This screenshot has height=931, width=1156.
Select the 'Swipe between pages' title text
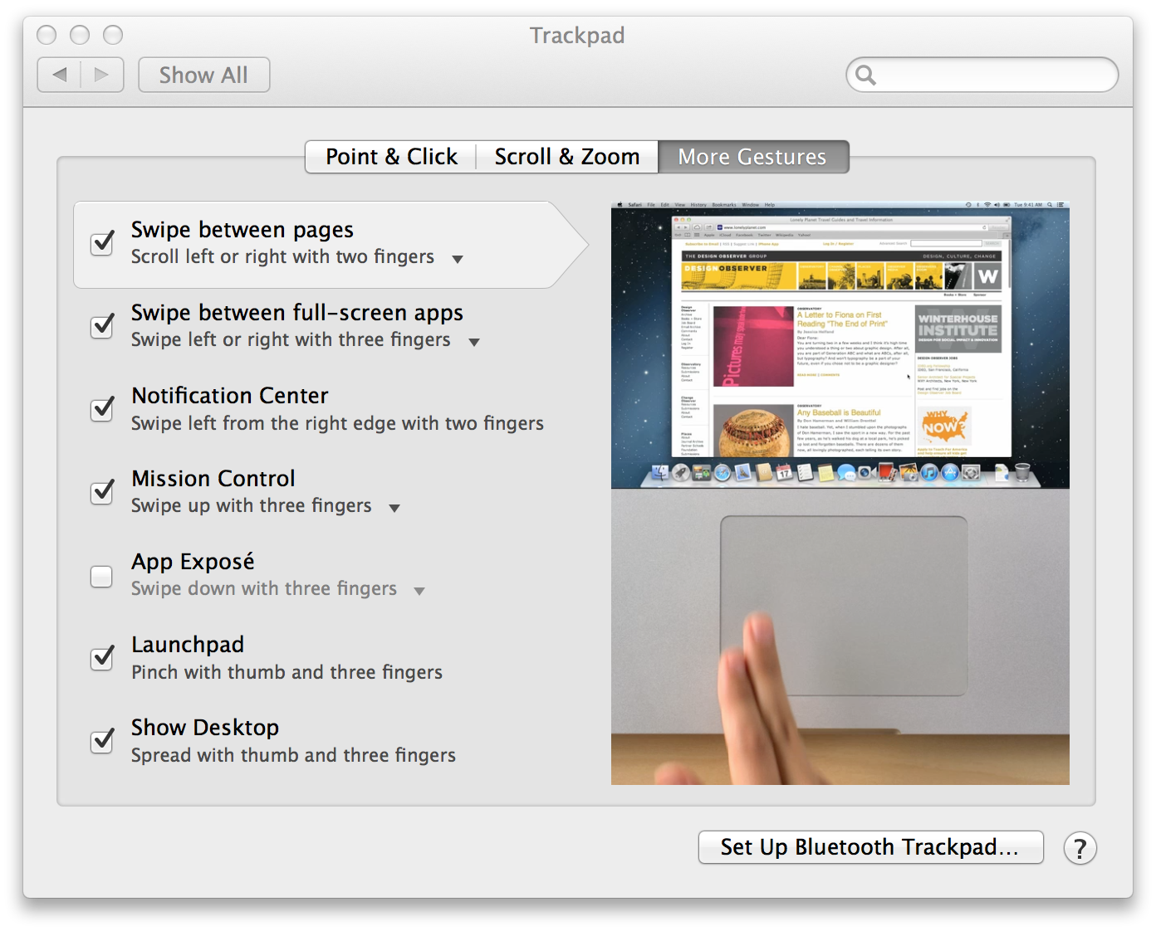pos(242,230)
